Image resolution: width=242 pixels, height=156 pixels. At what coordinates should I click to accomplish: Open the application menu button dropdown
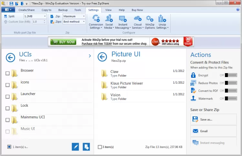coord(8,10)
